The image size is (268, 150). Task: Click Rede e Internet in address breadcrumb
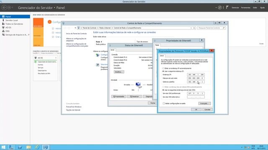click(105, 28)
